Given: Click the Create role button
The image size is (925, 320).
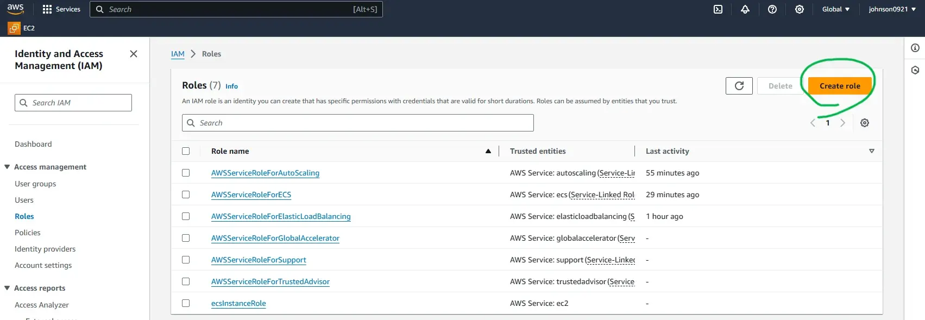Looking at the screenshot, I should (x=840, y=86).
